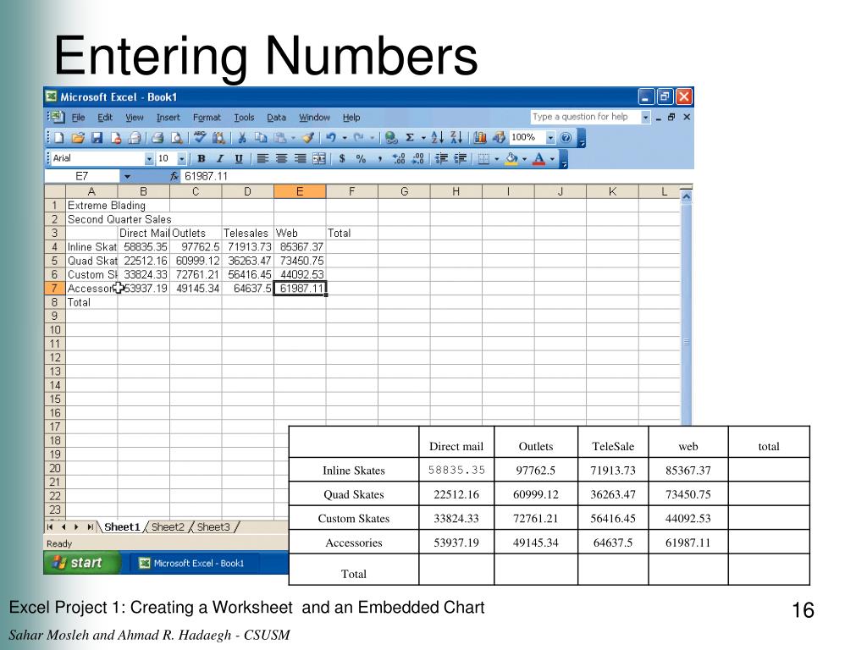Apply Fill Color paint bucket
The width and height of the screenshot is (867, 650).
[x=511, y=159]
